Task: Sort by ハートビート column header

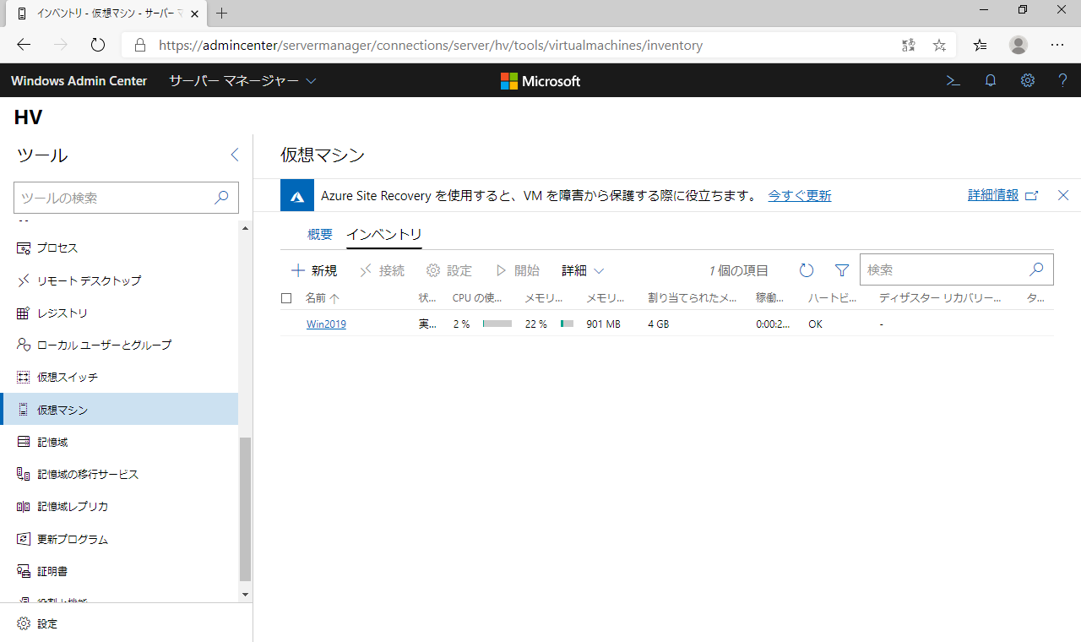Action: point(833,298)
